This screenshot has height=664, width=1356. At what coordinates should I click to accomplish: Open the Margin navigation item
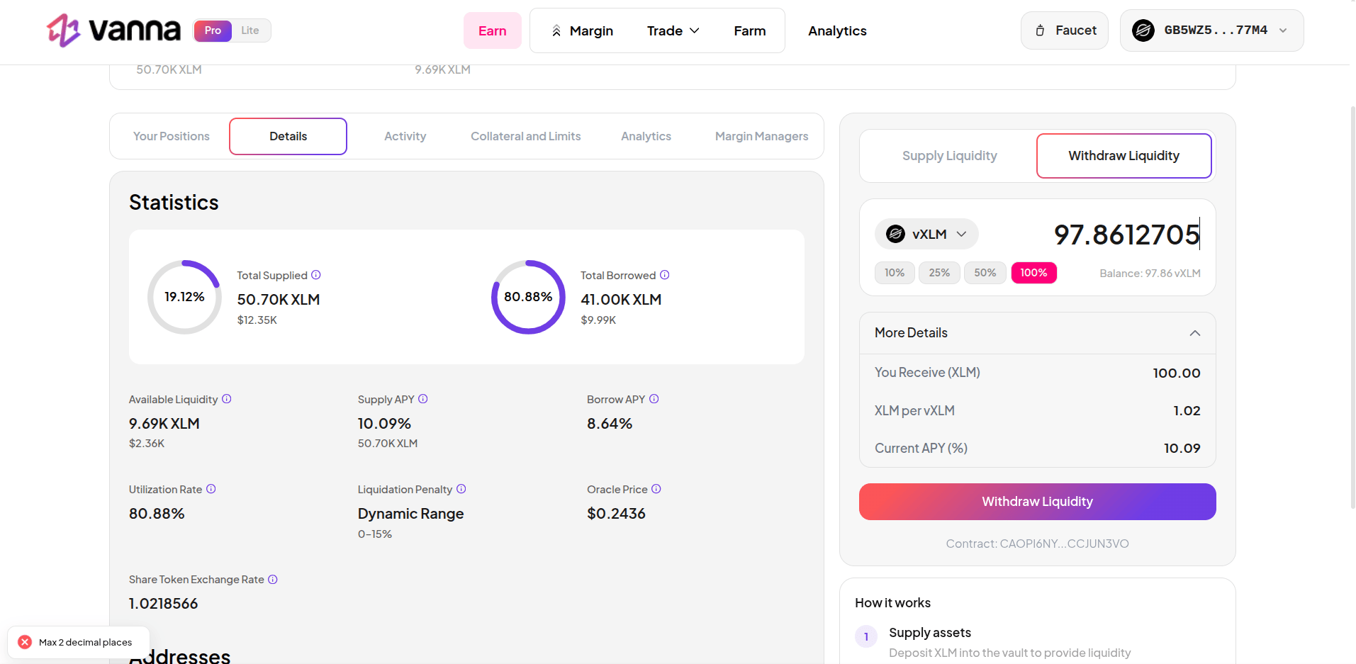coord(582,30)
